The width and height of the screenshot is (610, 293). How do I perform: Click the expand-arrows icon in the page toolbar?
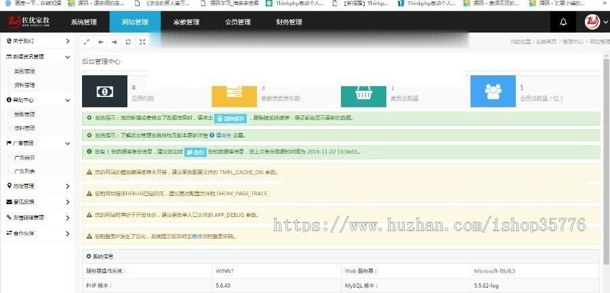tap(87, 42)
